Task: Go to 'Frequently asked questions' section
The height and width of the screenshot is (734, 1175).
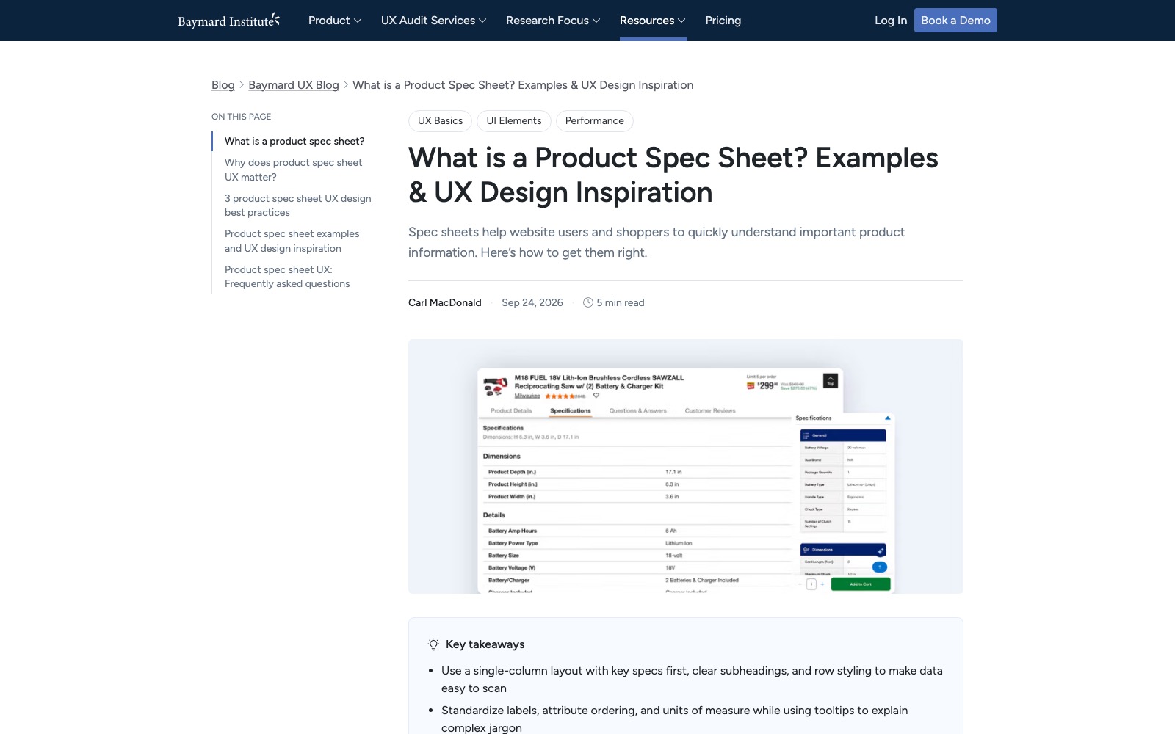Action: [x=287, y=277]
